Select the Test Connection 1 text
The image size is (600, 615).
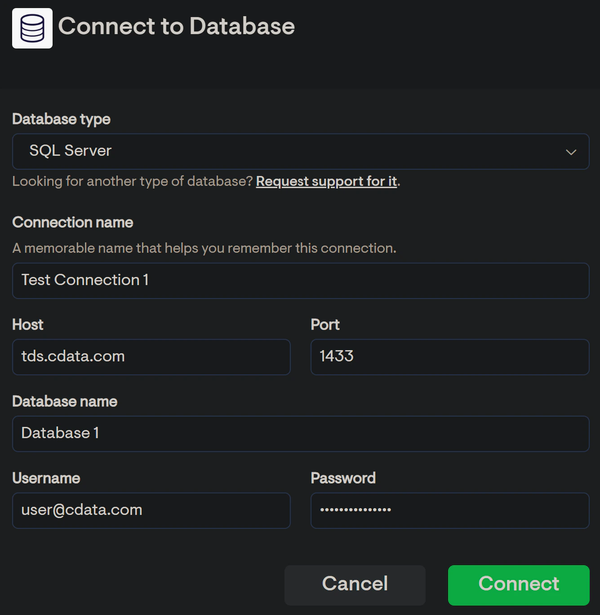[x=84, y=280]
